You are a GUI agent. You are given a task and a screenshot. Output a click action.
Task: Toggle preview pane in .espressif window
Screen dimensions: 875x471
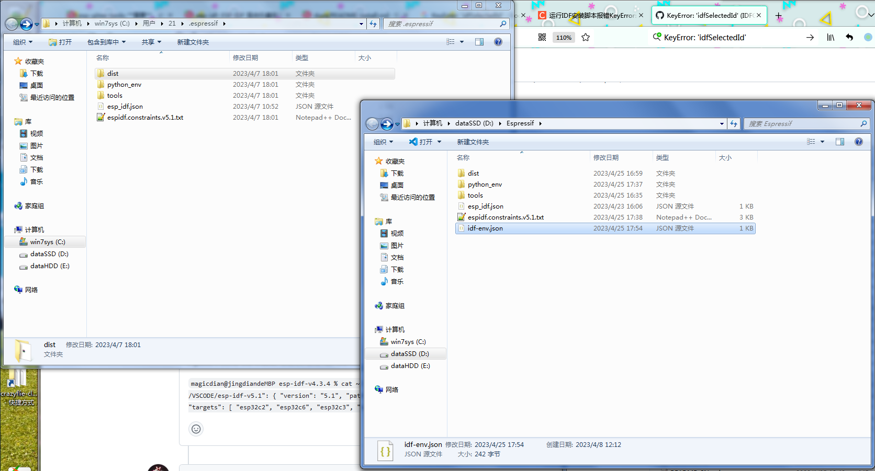tap(479, 42)
